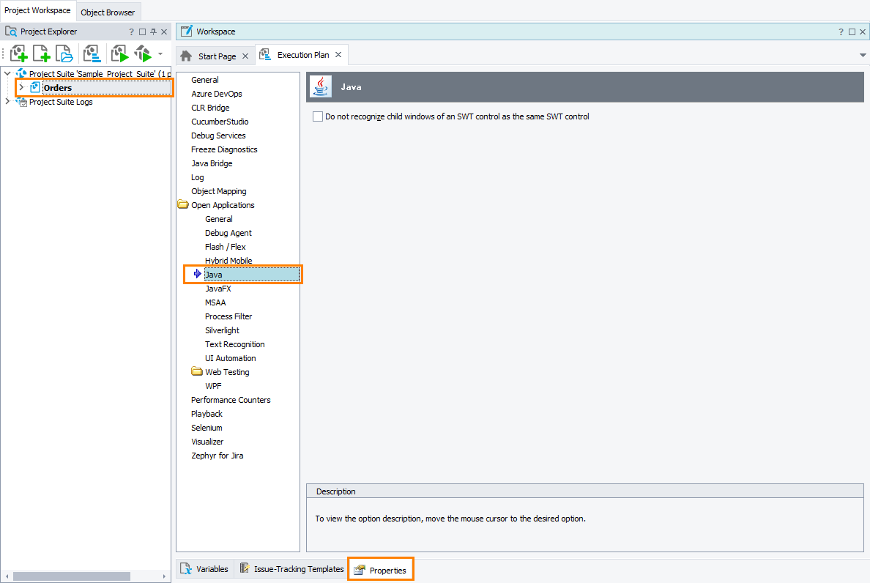The height and width of the screenshot is (583, 870).
Task: Enable 'Do not recognize child windows of SWT control'
Action: 318,116
